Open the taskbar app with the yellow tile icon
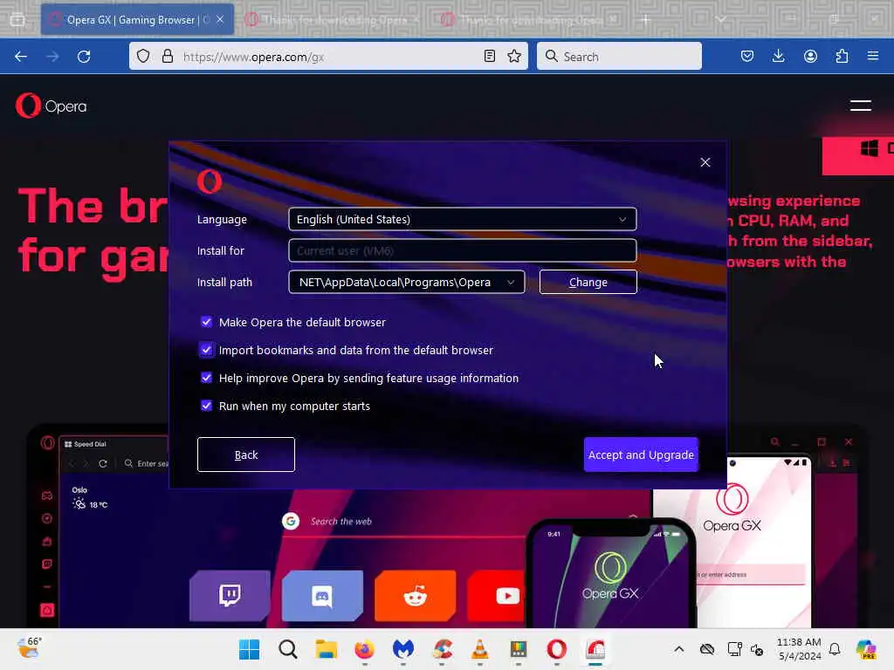 pyautogui.click(x=519, y=649)
